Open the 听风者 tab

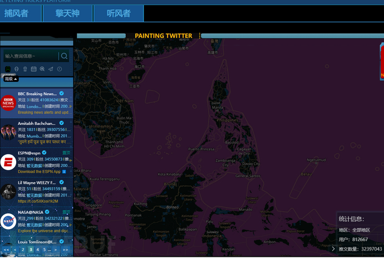click(118, 13)
